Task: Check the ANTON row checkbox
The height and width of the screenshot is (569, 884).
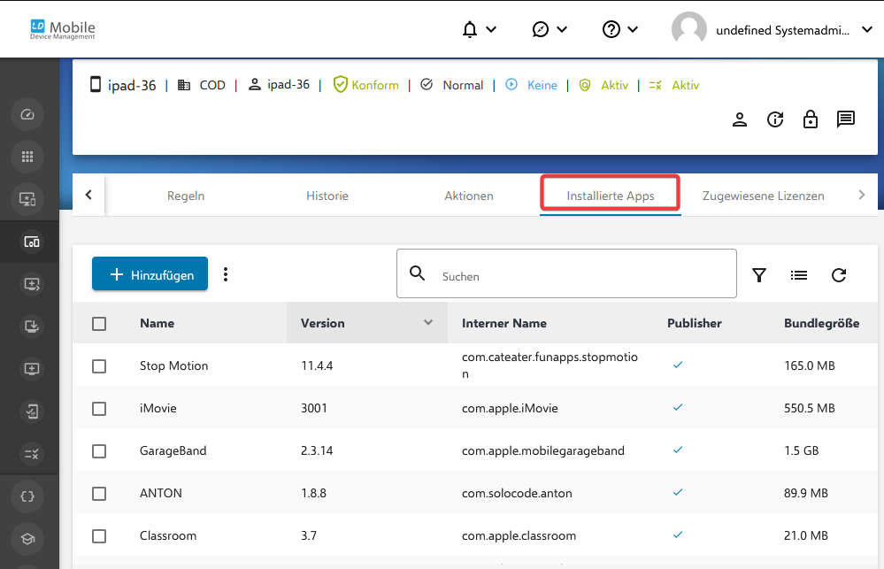Action: [x=99, y=494]
